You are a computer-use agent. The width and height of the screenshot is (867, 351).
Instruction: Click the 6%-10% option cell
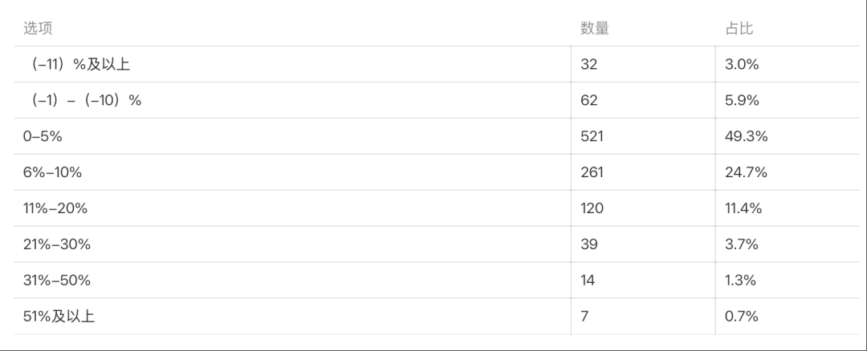52,172
